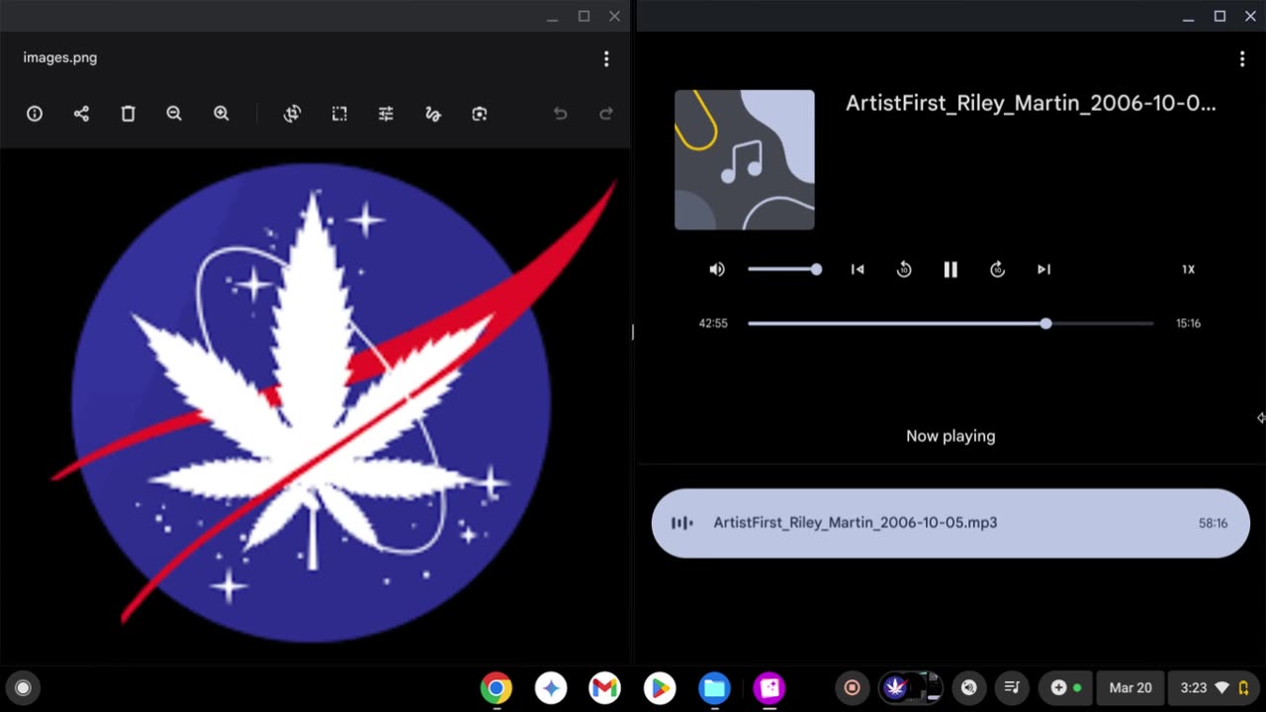Skip to previous track
This screenshot has width=1266, height=712.
[x=858, y=269]
